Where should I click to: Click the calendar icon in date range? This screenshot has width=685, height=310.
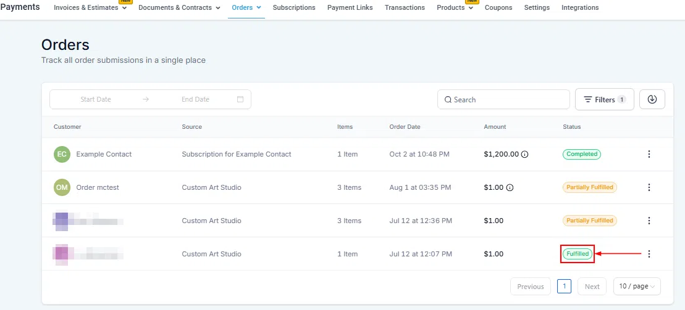240,99
